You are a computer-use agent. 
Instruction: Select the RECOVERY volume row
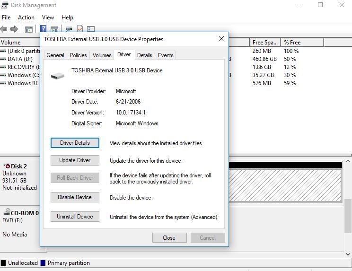point(20,67)
